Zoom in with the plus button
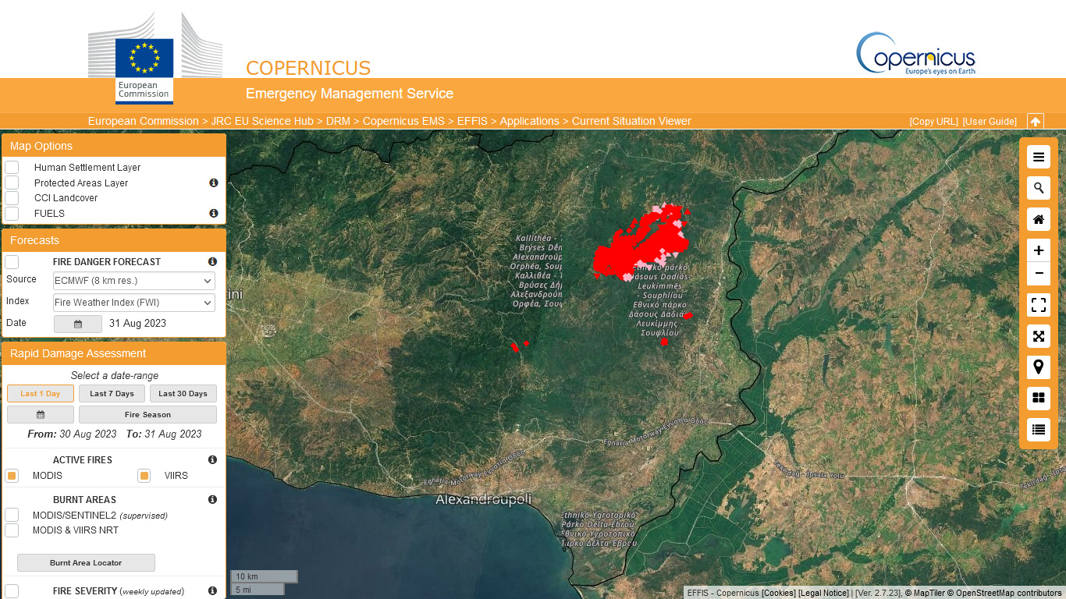1066x599 pixels. coord(1039,250)
